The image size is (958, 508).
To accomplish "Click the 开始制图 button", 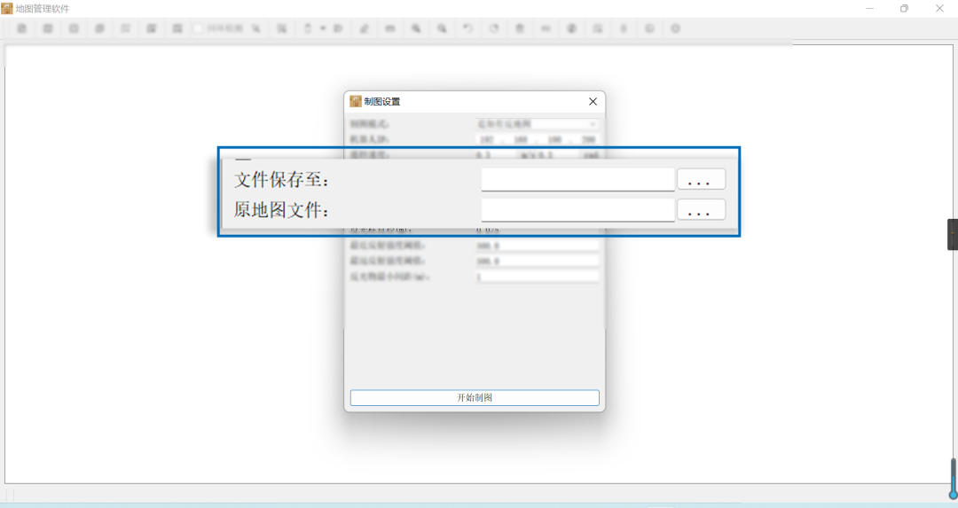I will (x=475, y=398).
